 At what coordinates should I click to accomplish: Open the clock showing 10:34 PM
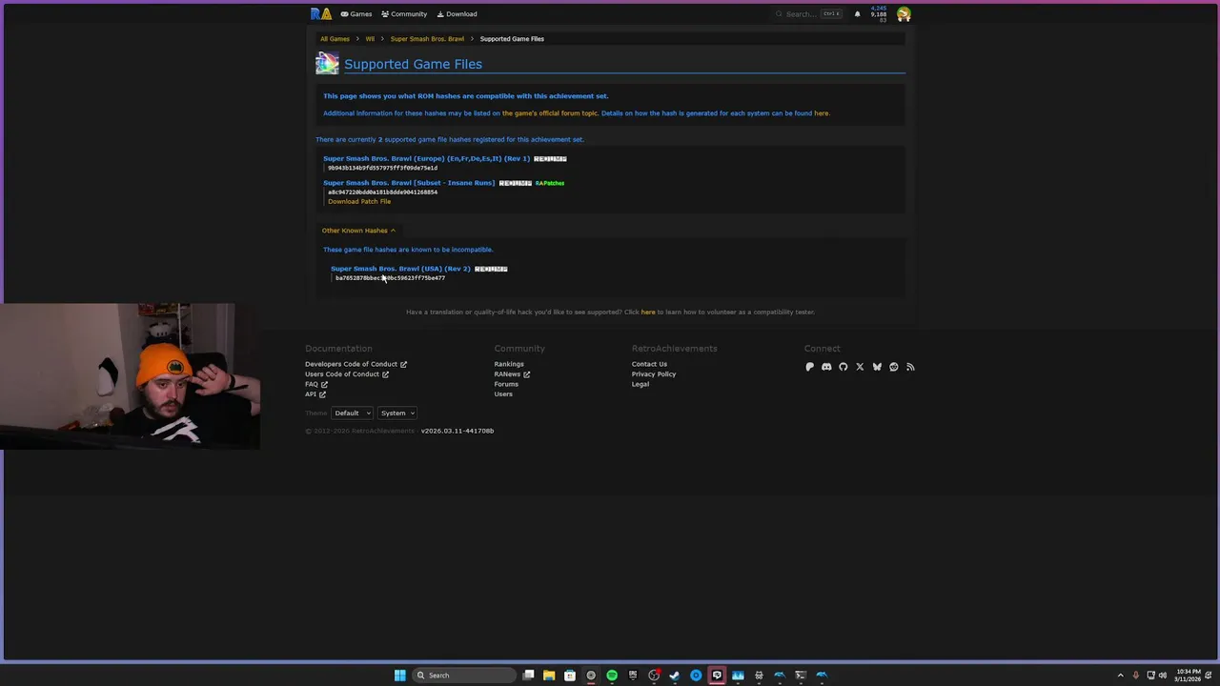[1189, 676]
